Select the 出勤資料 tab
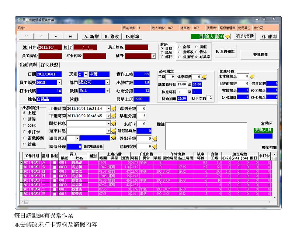Viewport: 295px width, 244px height. pyautogui.click(x=28, y=65)
